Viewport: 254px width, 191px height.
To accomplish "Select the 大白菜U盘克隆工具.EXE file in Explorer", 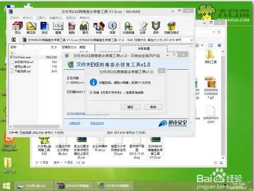I will tap(44, 147).
